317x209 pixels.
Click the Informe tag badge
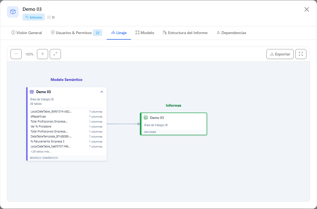(x=34, y=17)
